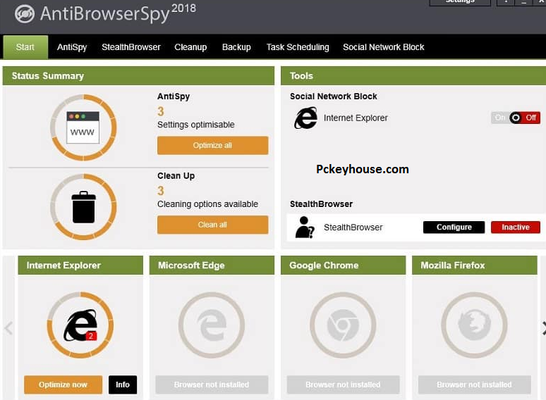Click the Microsoft Edge card header
The width and height of the screenshot is (546, 400).
[212, 265]
